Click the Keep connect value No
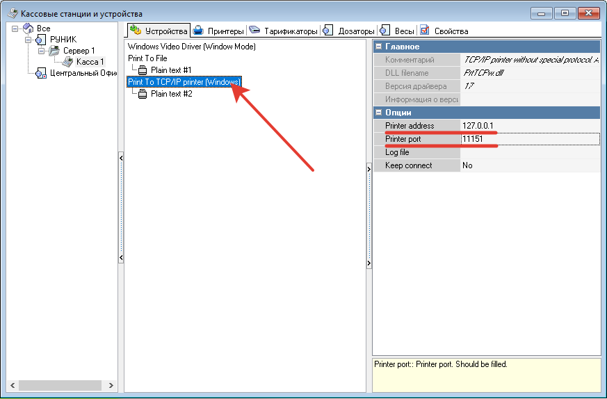The width and height of the screenshot is (607, 399). [x=528, y=165]
